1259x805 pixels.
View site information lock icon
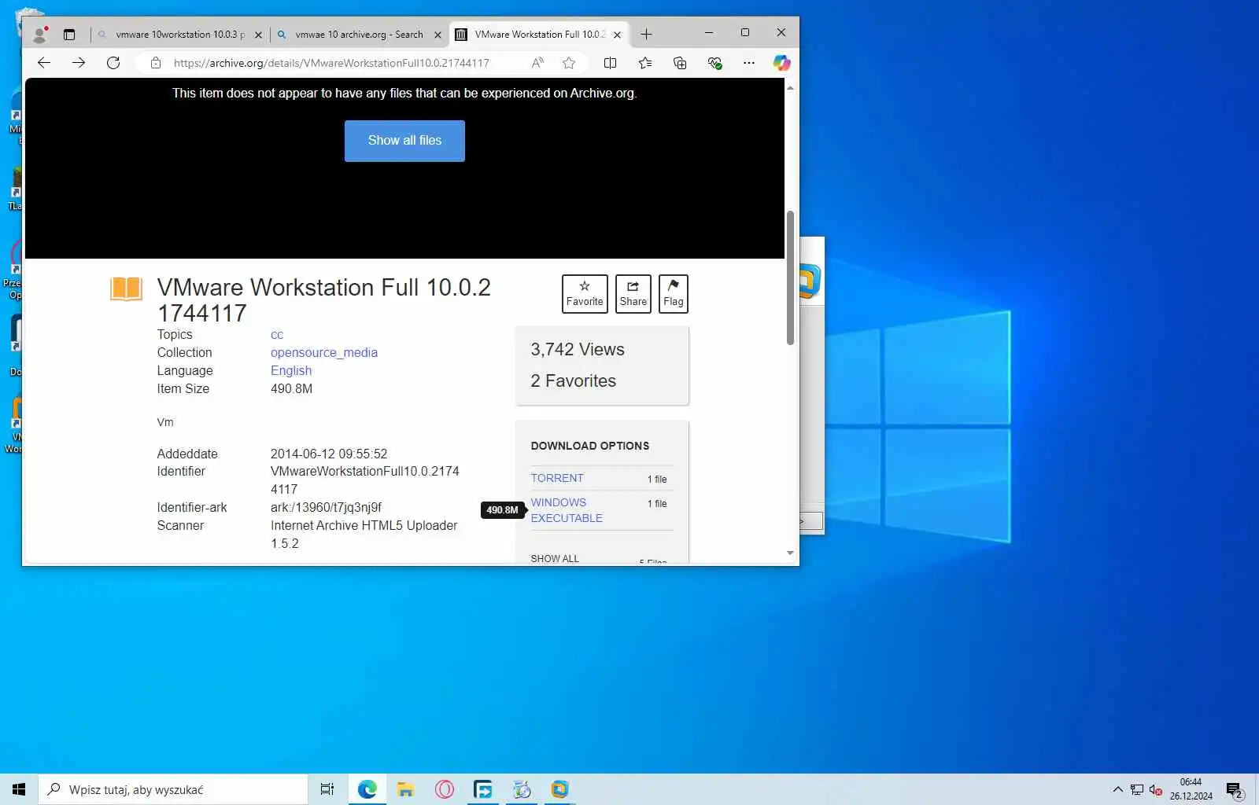[x=156, y=63]
